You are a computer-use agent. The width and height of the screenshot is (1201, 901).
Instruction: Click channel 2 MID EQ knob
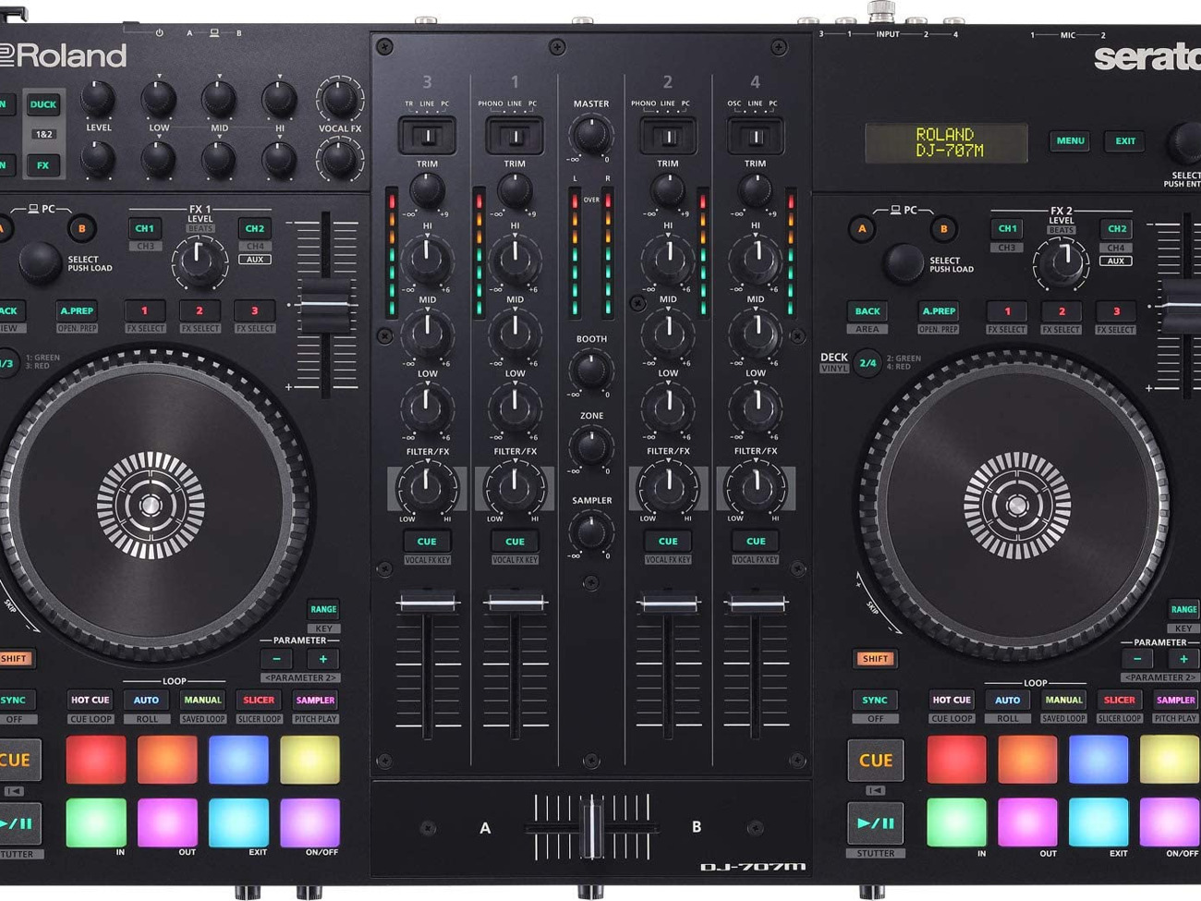click(x=668, y=334)
